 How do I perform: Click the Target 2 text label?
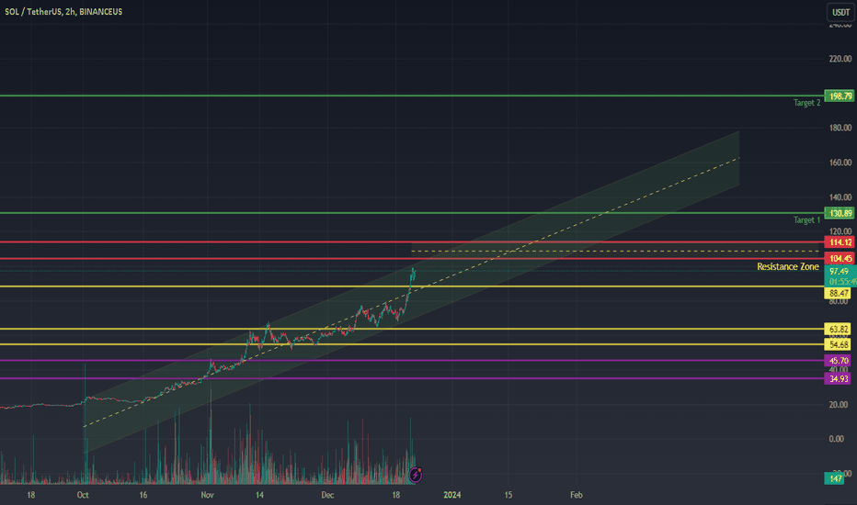pyautogui.click(x=806, y=103)
